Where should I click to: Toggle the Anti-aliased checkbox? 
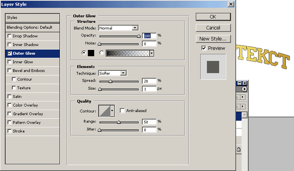[x=122, y=110]
